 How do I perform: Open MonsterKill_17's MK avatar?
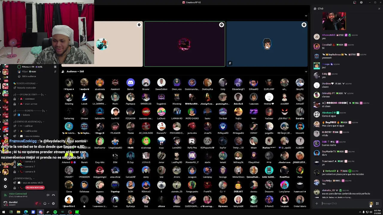click(192, 156)
